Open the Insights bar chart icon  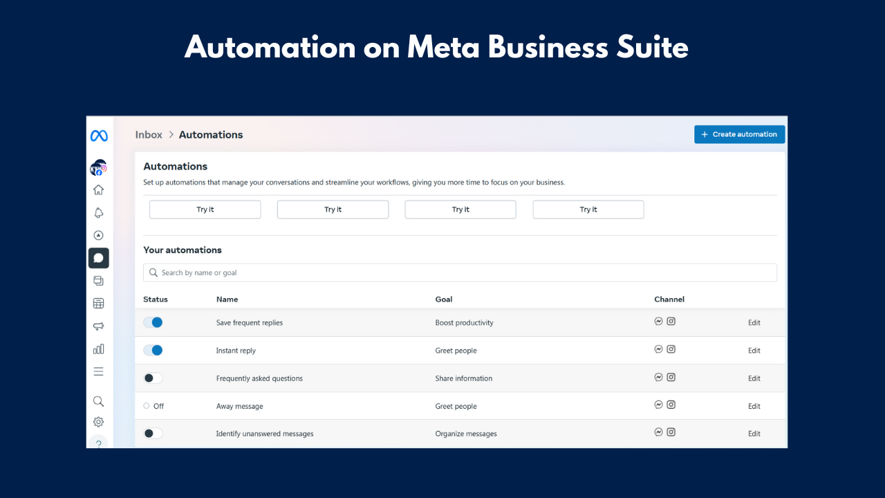click(x=99, y=349)
